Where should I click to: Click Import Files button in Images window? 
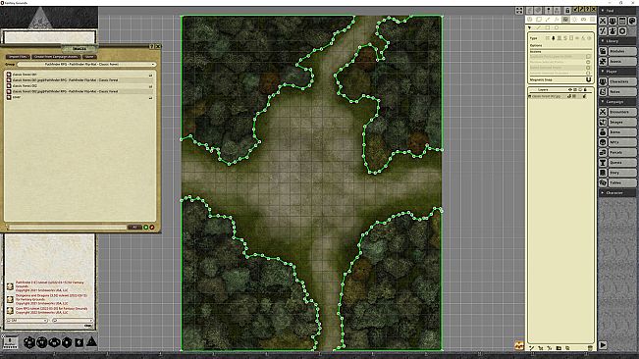pos(18,57)
